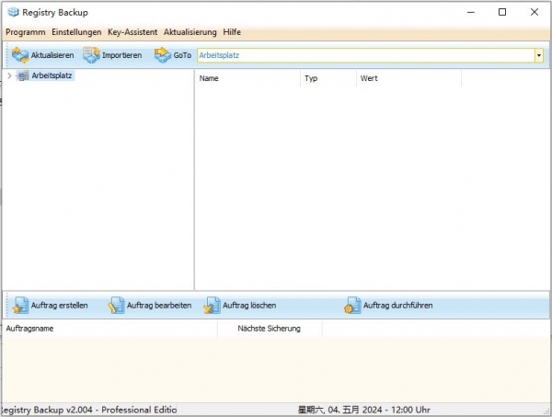Open the Programm menu
Screen dimensions: 552x417
pos(25,32)
